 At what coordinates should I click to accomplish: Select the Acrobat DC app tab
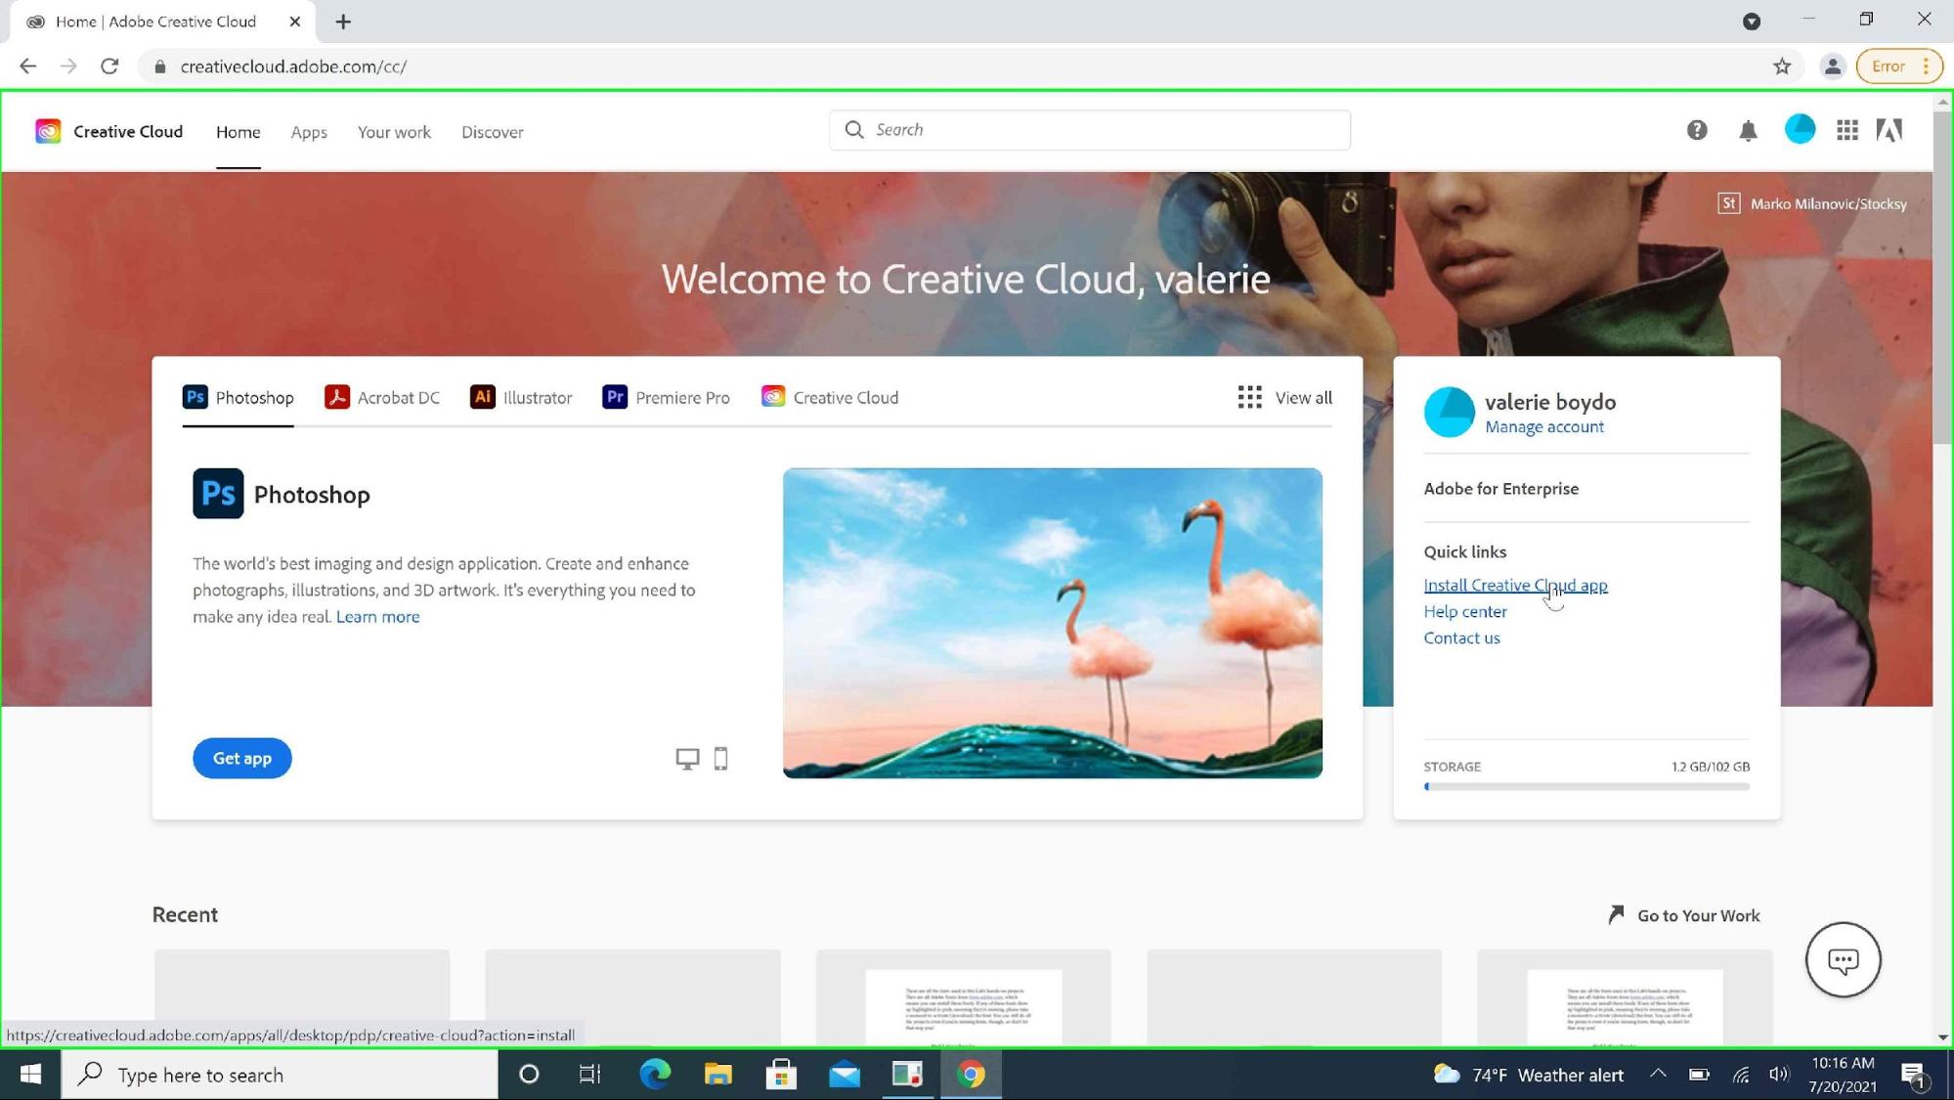[x=382, y=398]
